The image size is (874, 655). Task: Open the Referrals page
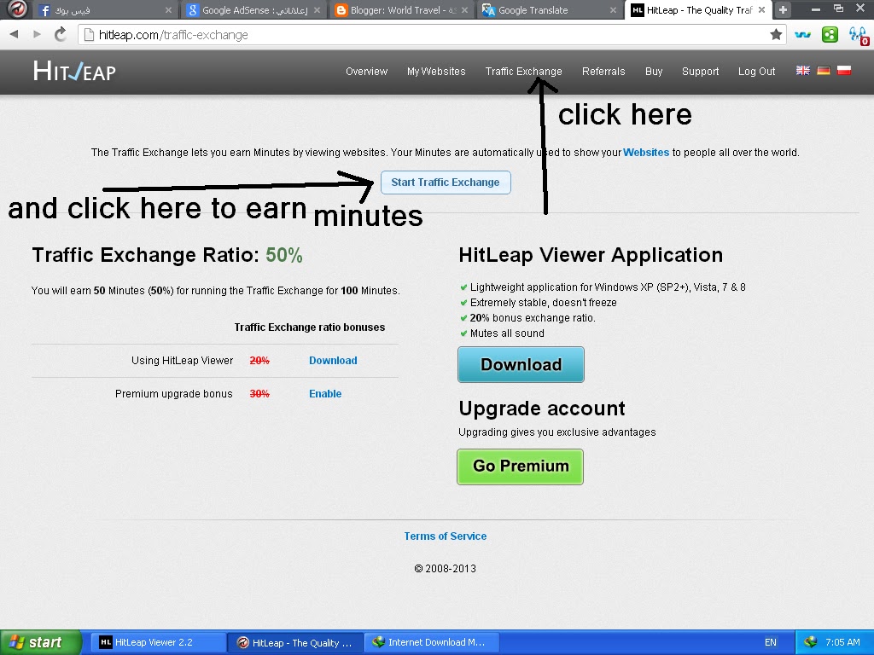point(603,72)
